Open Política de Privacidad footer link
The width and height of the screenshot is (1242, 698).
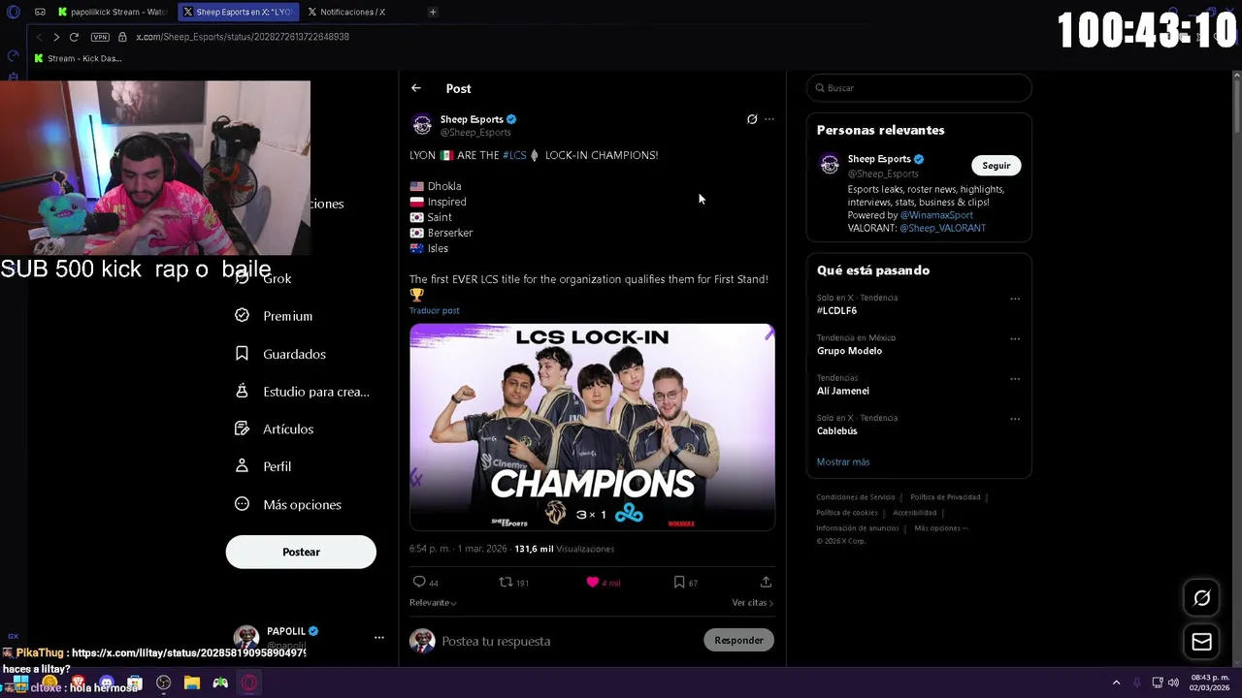tap(945, 497)
